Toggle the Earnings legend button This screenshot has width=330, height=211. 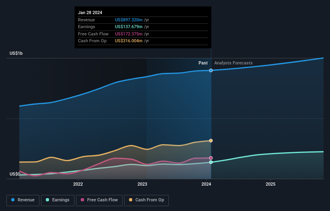click(57, 200)
